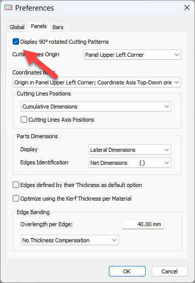
Task: Click the Preferences app icon in title bar
Action: (x=8, y=8)
